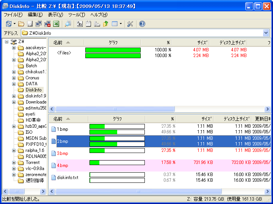
Task: Select the eyefi folder in tree
Action: 30,114
